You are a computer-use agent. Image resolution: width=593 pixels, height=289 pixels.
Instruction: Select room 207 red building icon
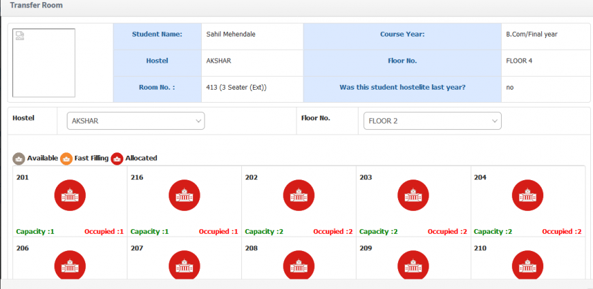[x=184, y=265]
